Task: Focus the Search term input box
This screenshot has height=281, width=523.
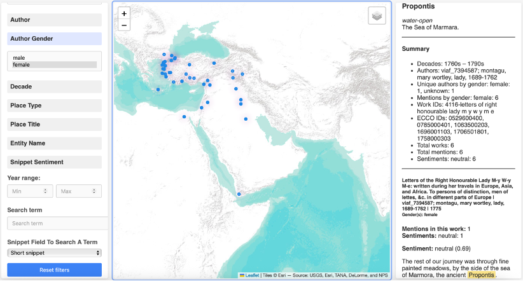Action: click(x=57, y=223)
